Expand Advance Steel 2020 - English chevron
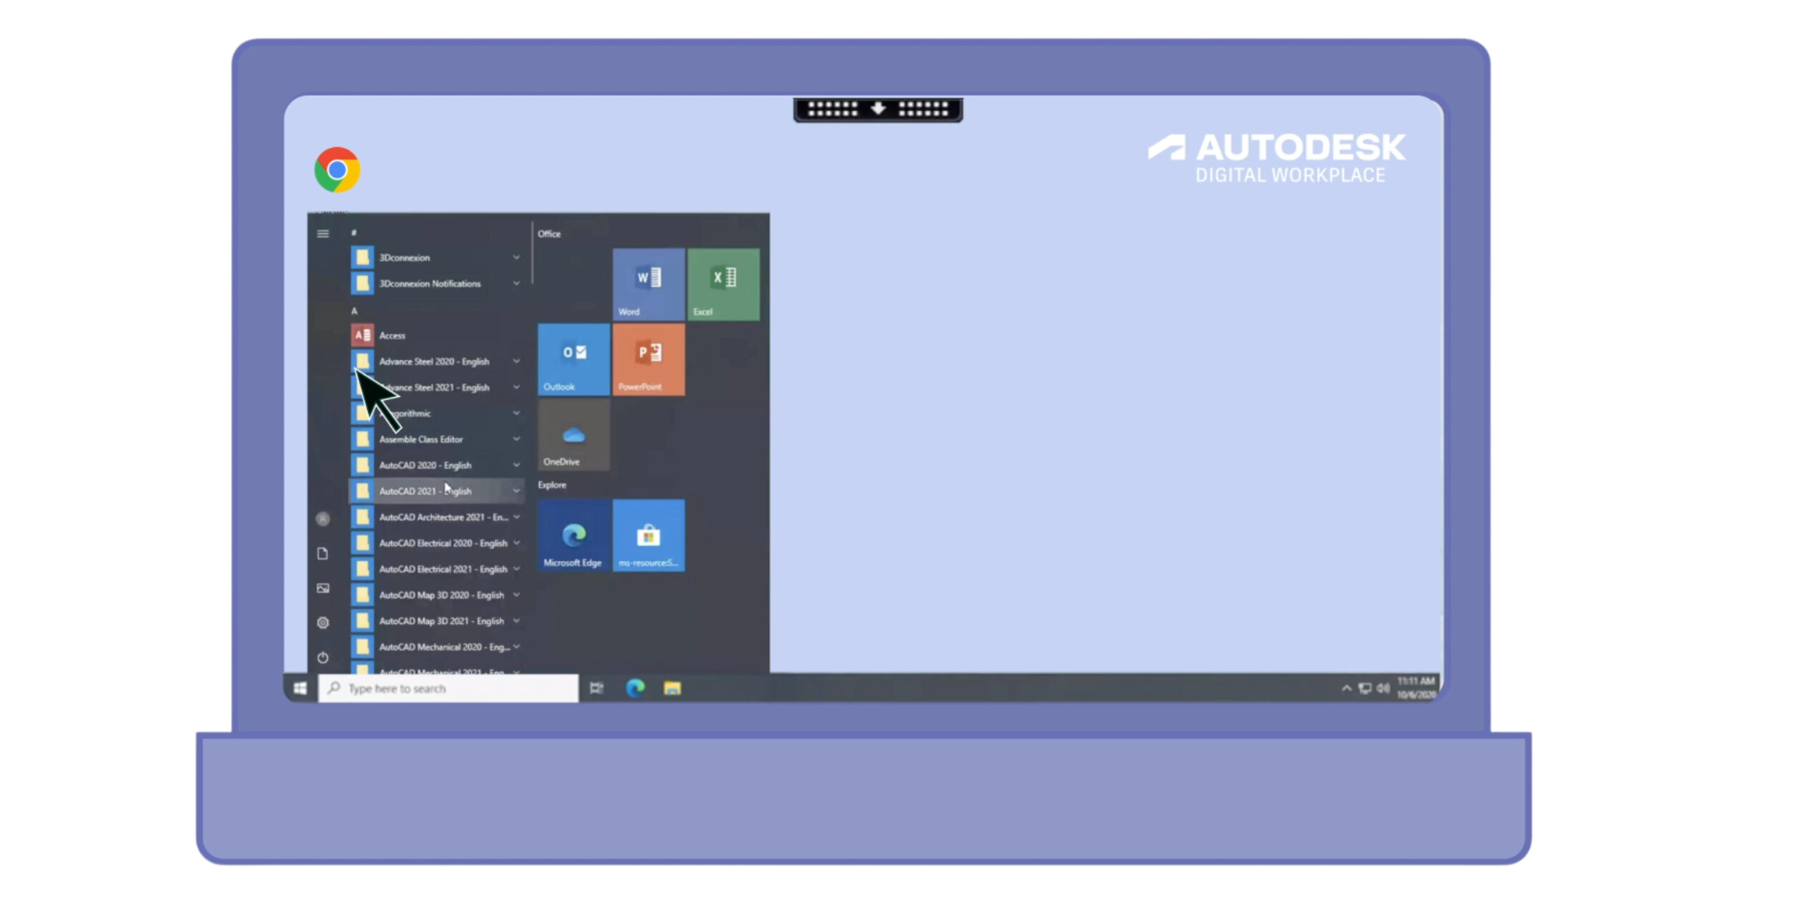 pos(517,362)
